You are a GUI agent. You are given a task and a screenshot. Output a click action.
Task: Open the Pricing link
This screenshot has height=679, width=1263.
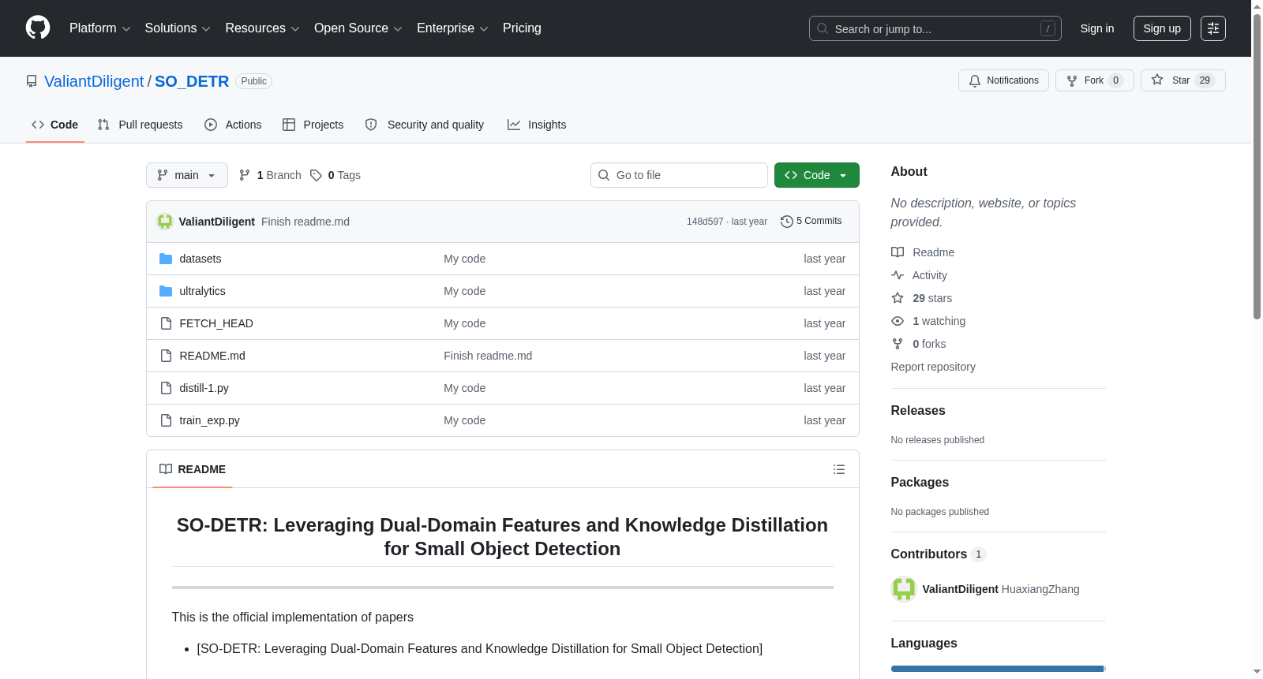click(x=522, y=28)
